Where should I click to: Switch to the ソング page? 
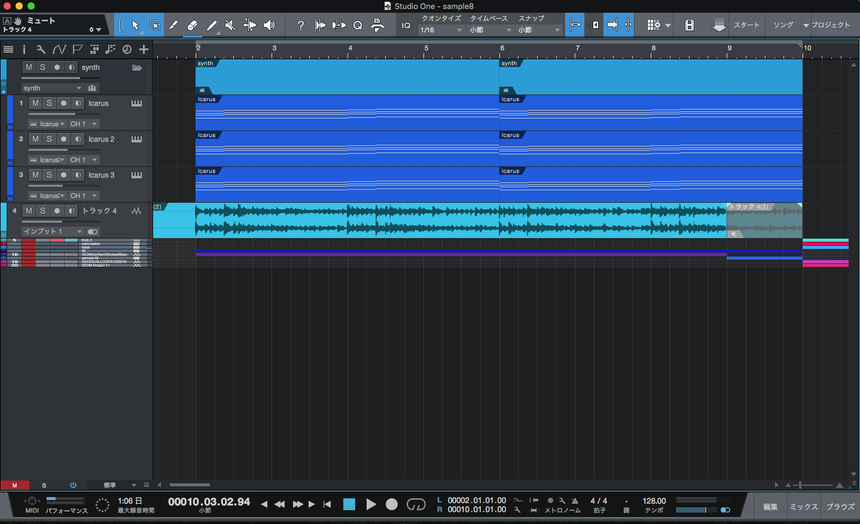[783, 25]
